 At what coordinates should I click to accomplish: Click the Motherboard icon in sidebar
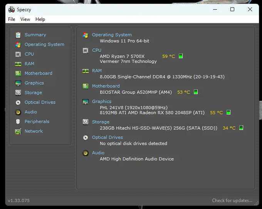point(18,74)
